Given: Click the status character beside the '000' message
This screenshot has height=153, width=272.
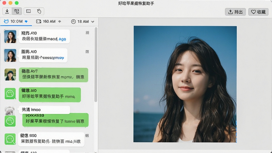Looking at the screenshot, I should point(87,135).
